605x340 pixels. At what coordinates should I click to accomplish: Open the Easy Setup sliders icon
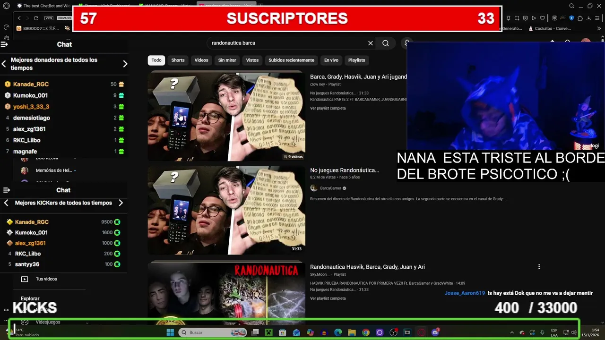pyautogui.click(x=598, y=18)
